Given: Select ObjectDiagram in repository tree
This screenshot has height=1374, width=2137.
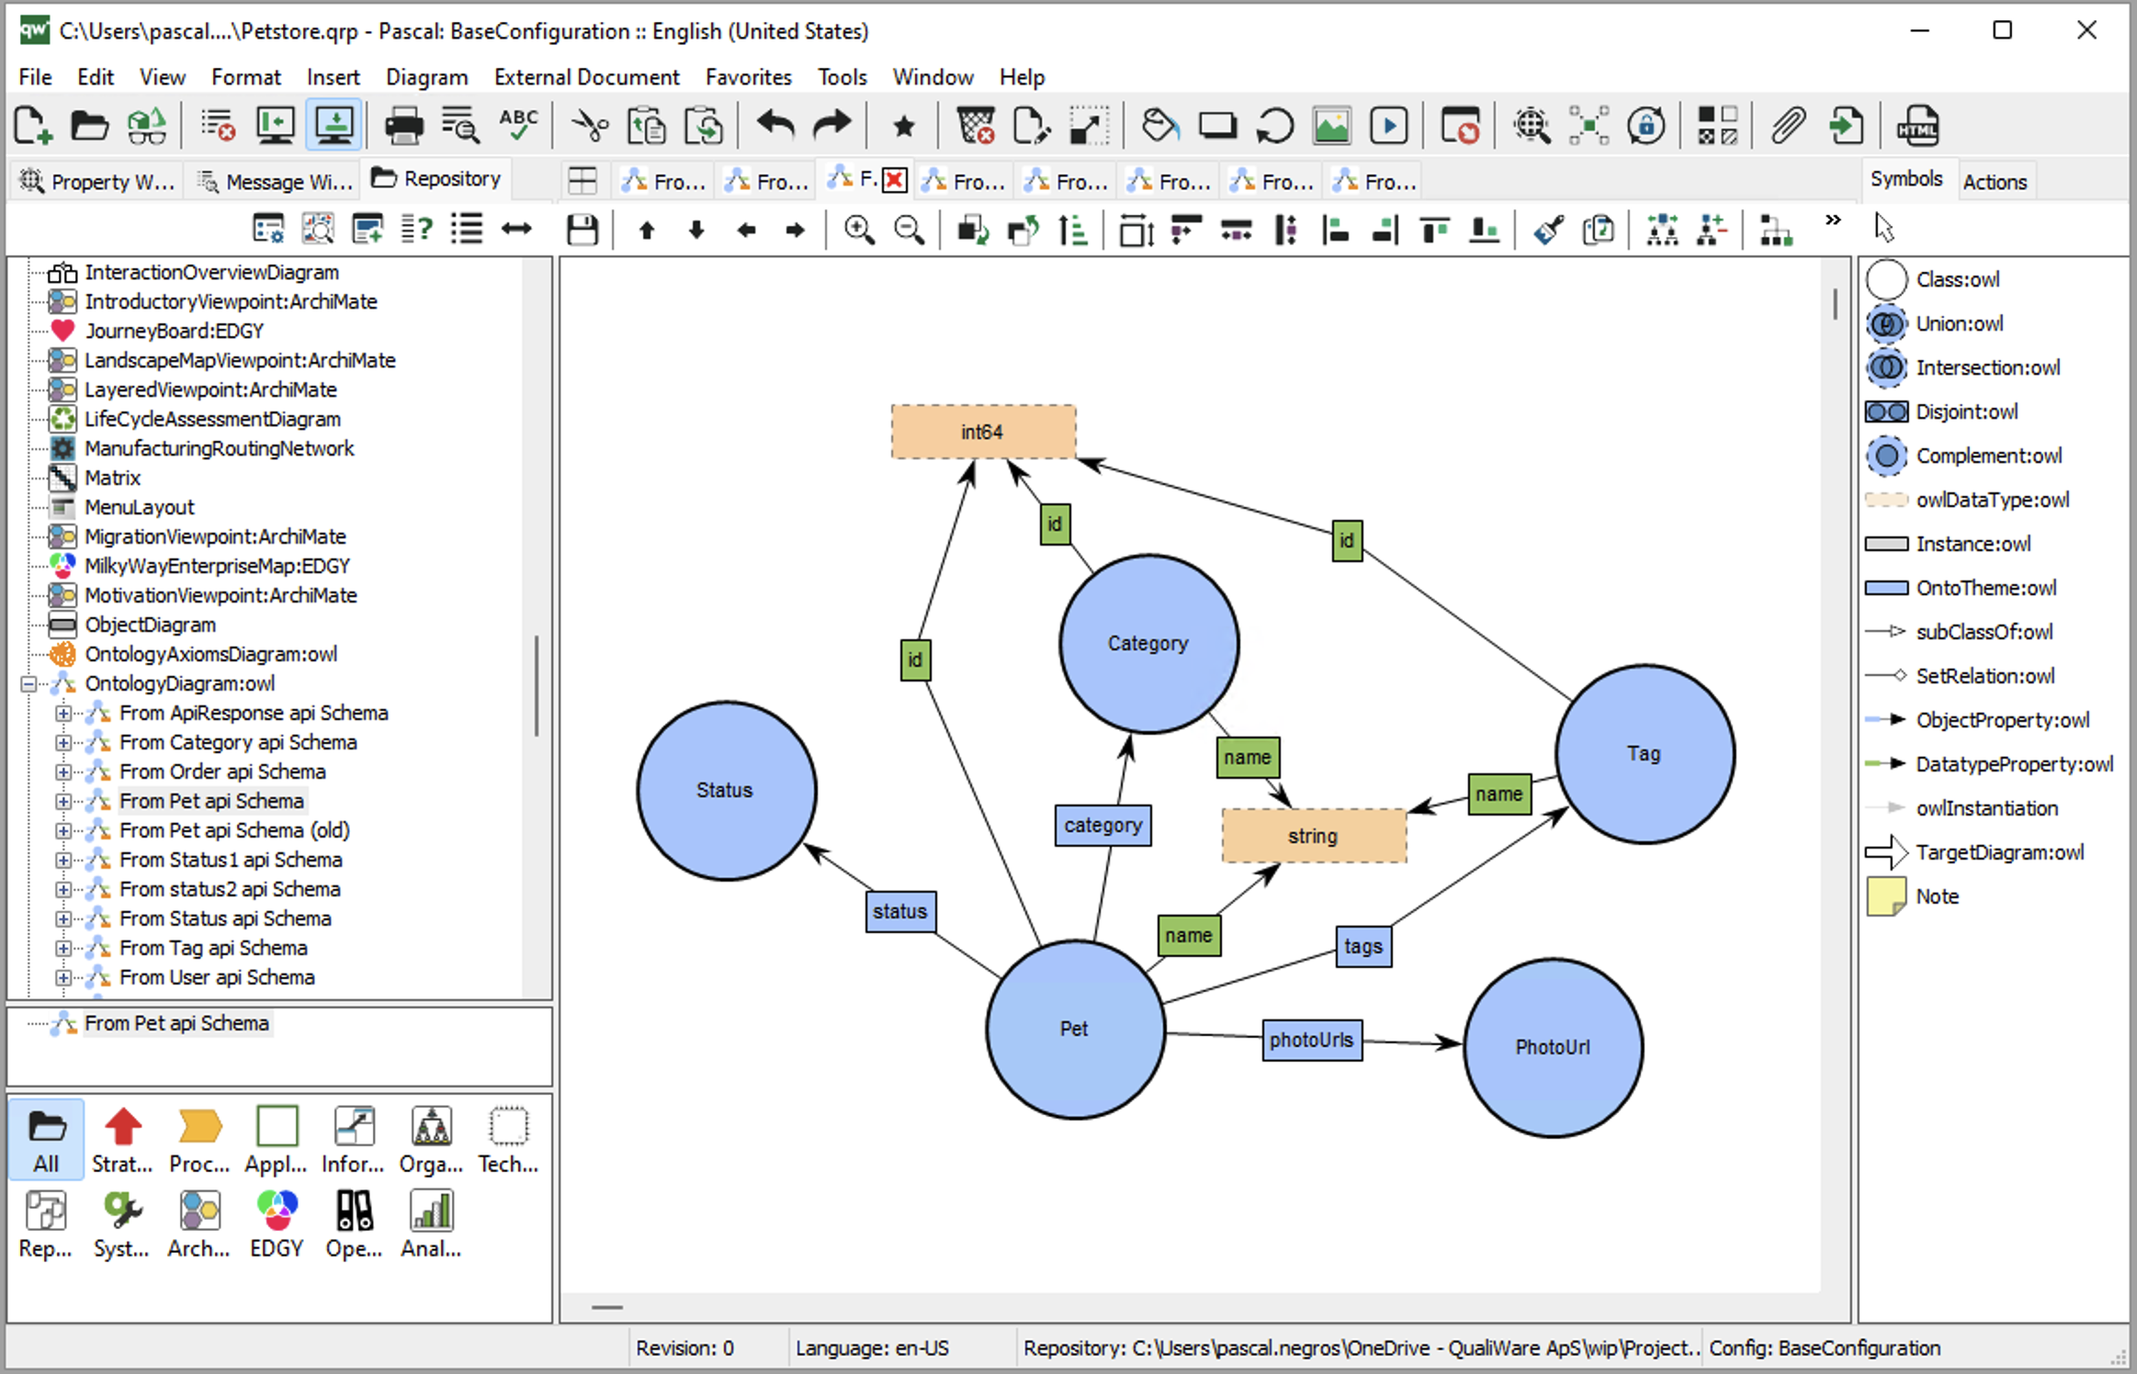Looking at the screenshot, I should [x=151, y=625].
